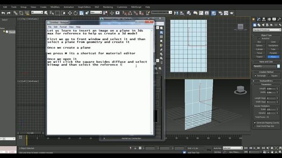This screenshot has width=282, height=158.
Task: Toggle Window/Crossing selection icon
Action: [63, 13]
